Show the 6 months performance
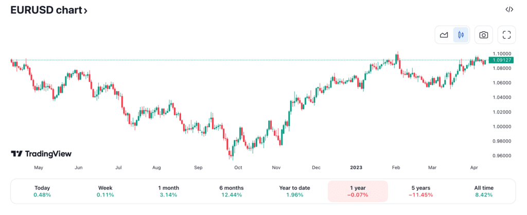Viewport: 527px width, 215px height. click(231, 191)
